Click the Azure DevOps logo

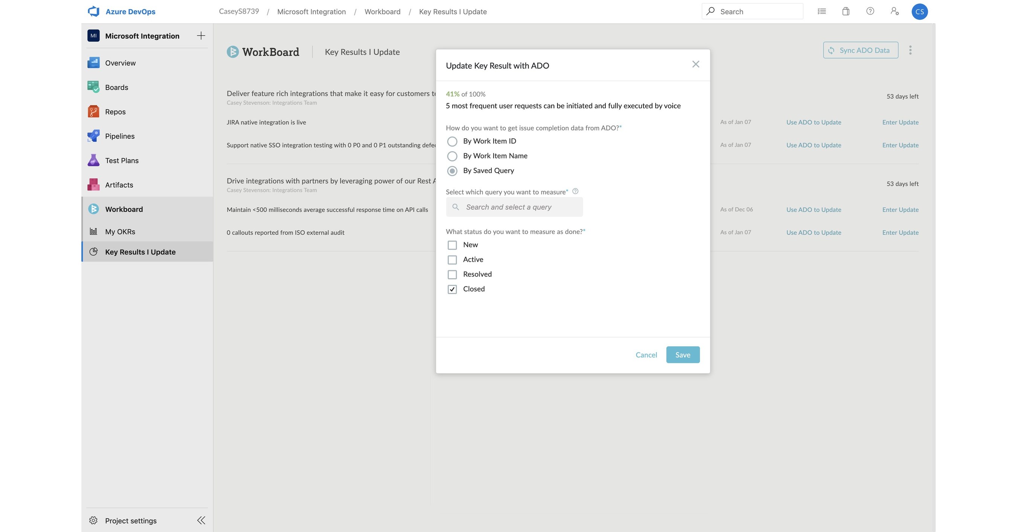pyautogui.click(x=93, y=11)
